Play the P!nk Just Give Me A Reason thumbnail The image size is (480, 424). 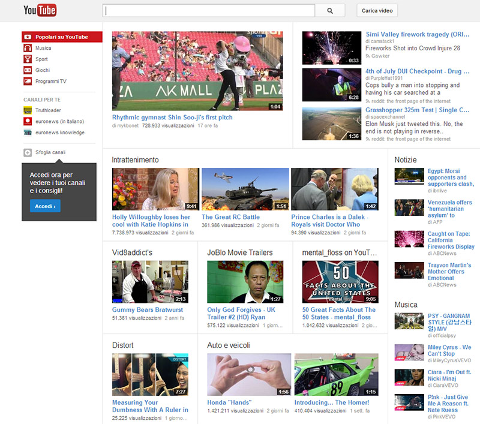coord(409,402)
